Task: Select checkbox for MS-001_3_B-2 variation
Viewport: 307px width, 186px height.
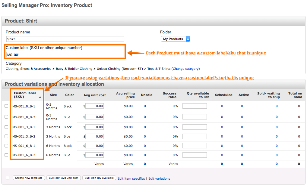Action: pos(6,136)
